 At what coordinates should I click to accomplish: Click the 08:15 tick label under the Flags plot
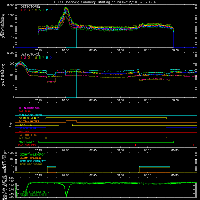point(147,150)
